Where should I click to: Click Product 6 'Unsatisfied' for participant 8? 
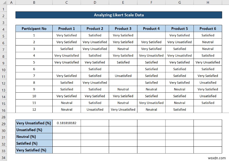(208, 83)
